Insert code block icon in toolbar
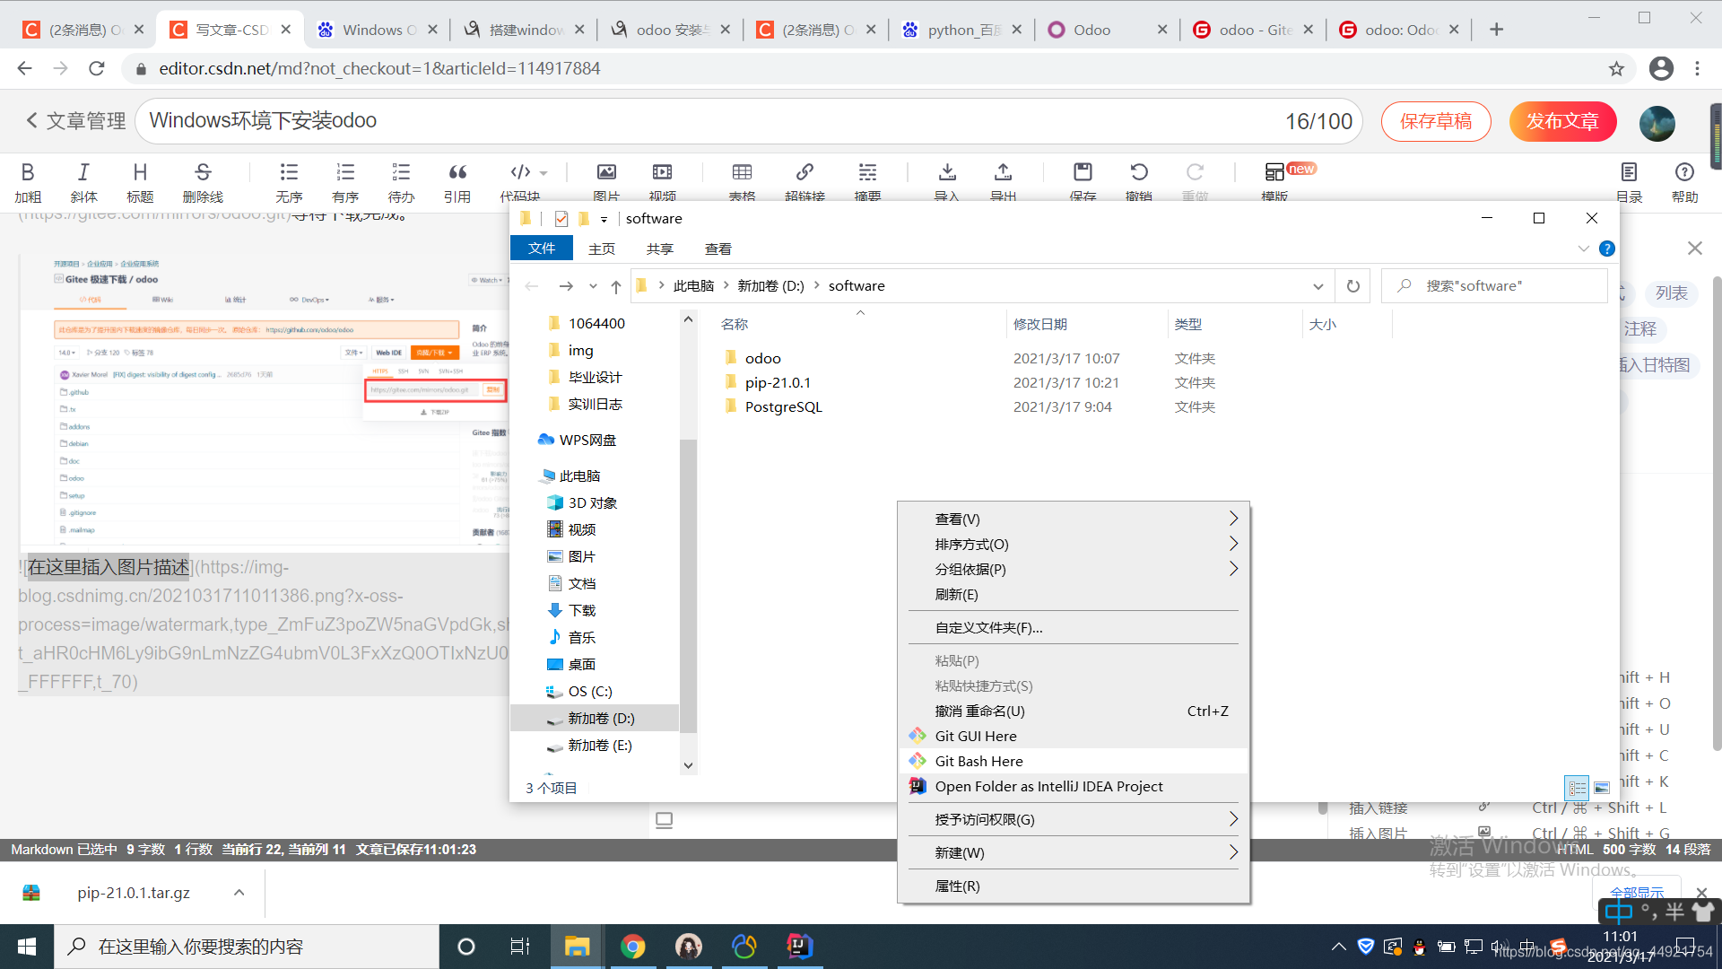This screenshot has width=1722, height=969. 520,171
